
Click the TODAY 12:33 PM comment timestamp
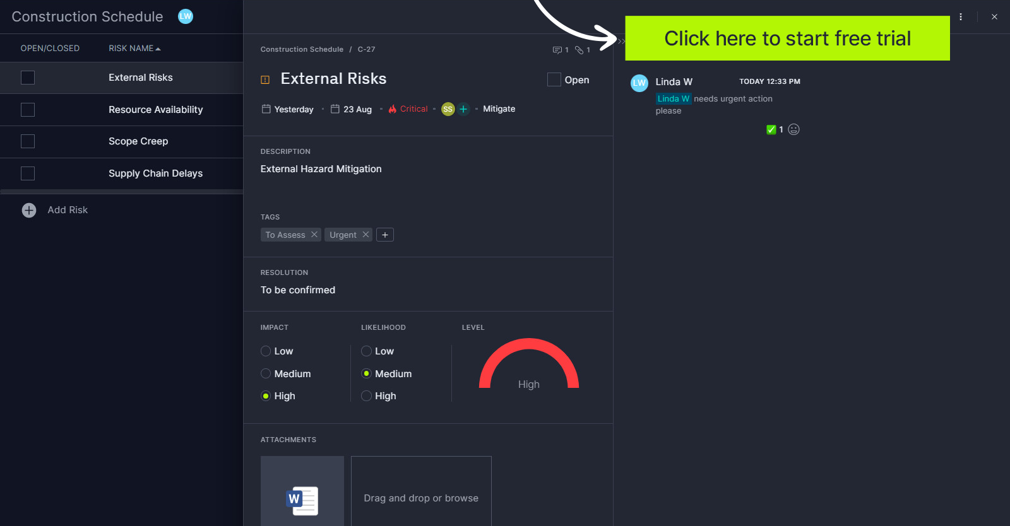tap(769, 81)
